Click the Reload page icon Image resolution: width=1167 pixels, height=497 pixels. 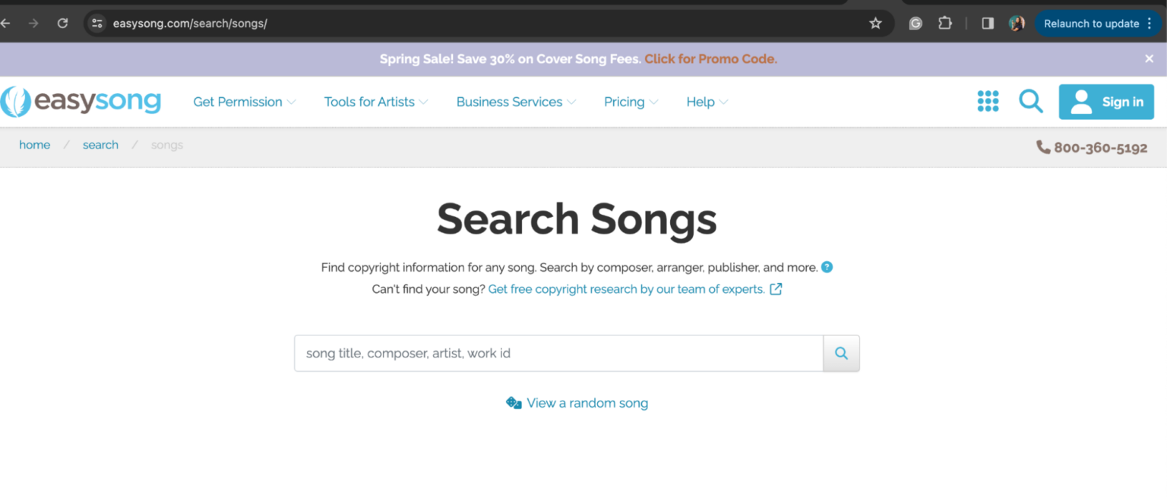point(63,23)
